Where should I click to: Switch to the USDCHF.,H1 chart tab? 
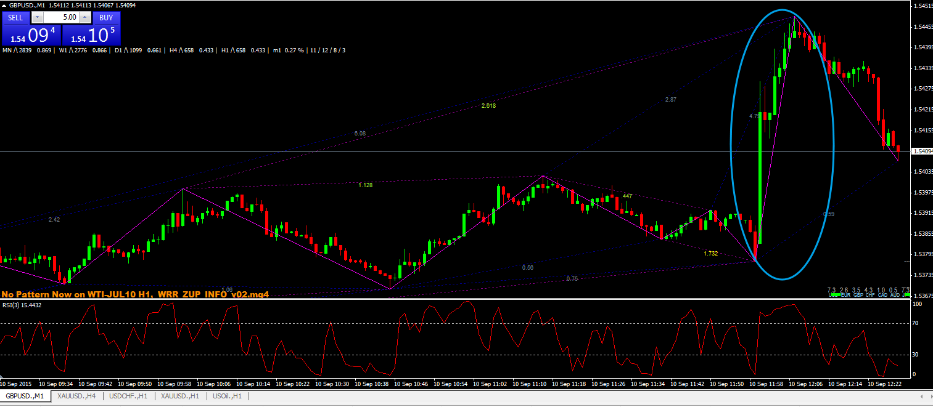click(128, 396)
